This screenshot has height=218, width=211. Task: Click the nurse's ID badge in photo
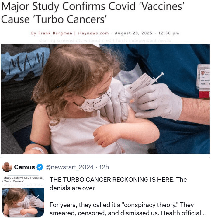203,81
